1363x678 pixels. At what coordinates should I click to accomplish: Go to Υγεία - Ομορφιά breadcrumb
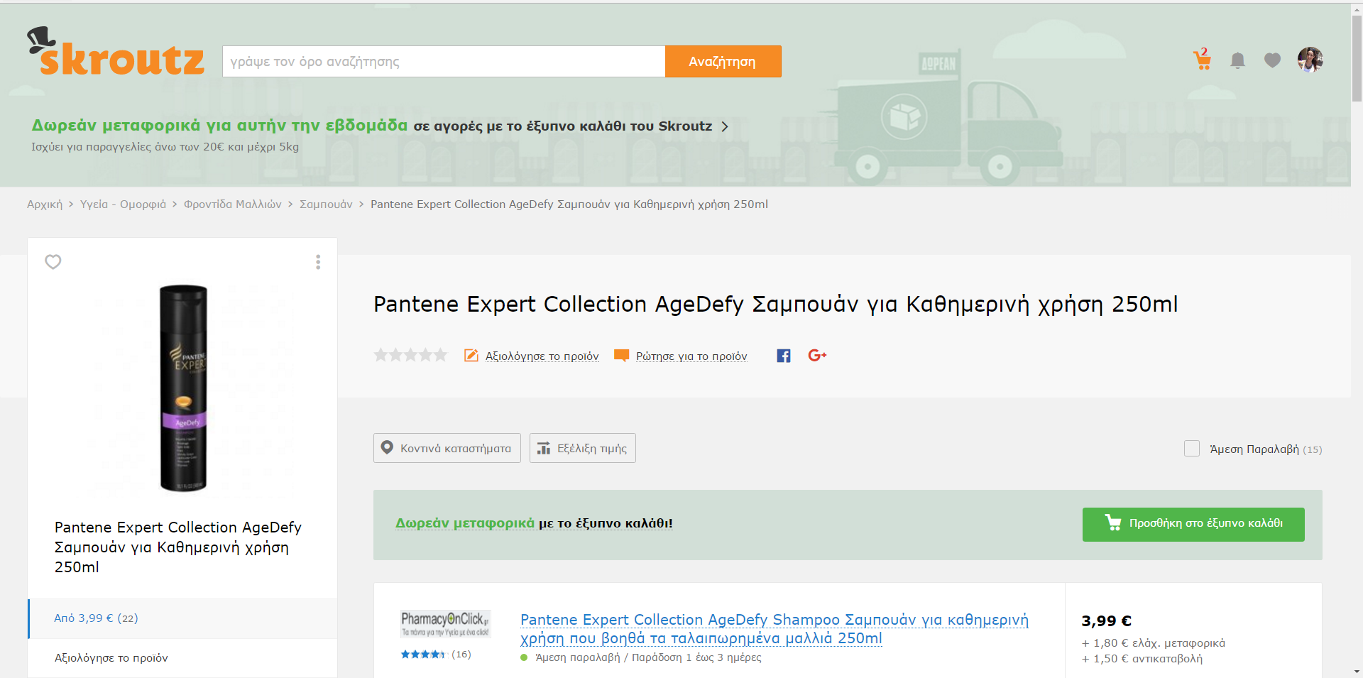tap(123, 204)
